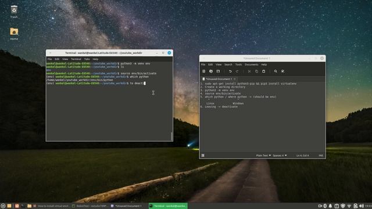Click the Copy icon in text editor toolbar
The width and height of the screenshot is (372, 209).
[x=256, y=71]
